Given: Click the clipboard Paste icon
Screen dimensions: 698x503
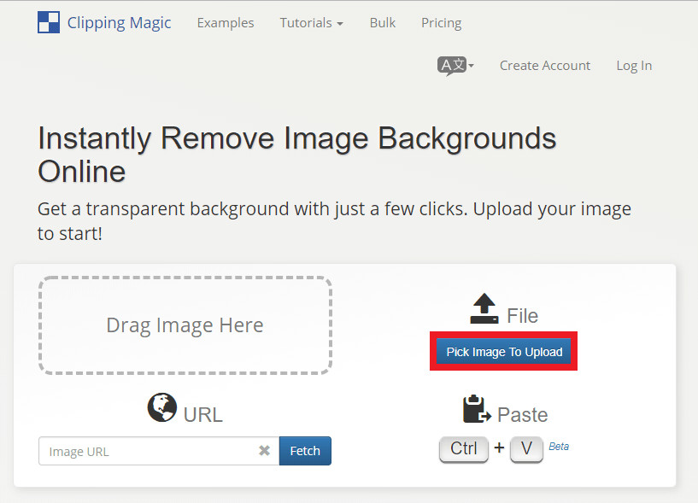Looking at the screenshot, I should (477, 409).
